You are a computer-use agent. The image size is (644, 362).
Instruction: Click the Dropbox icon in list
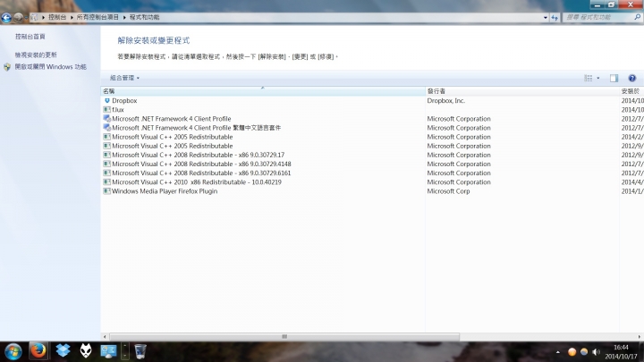106,100
